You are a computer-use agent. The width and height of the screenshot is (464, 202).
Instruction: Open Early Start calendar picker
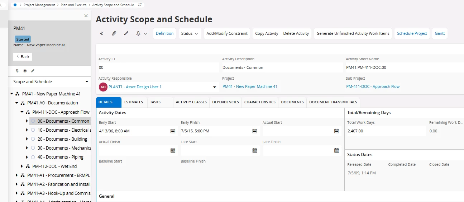pos(173,131)
